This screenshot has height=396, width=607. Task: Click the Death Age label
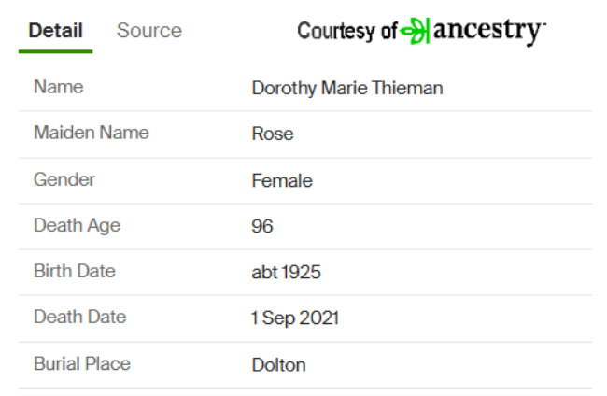[77, 226]
